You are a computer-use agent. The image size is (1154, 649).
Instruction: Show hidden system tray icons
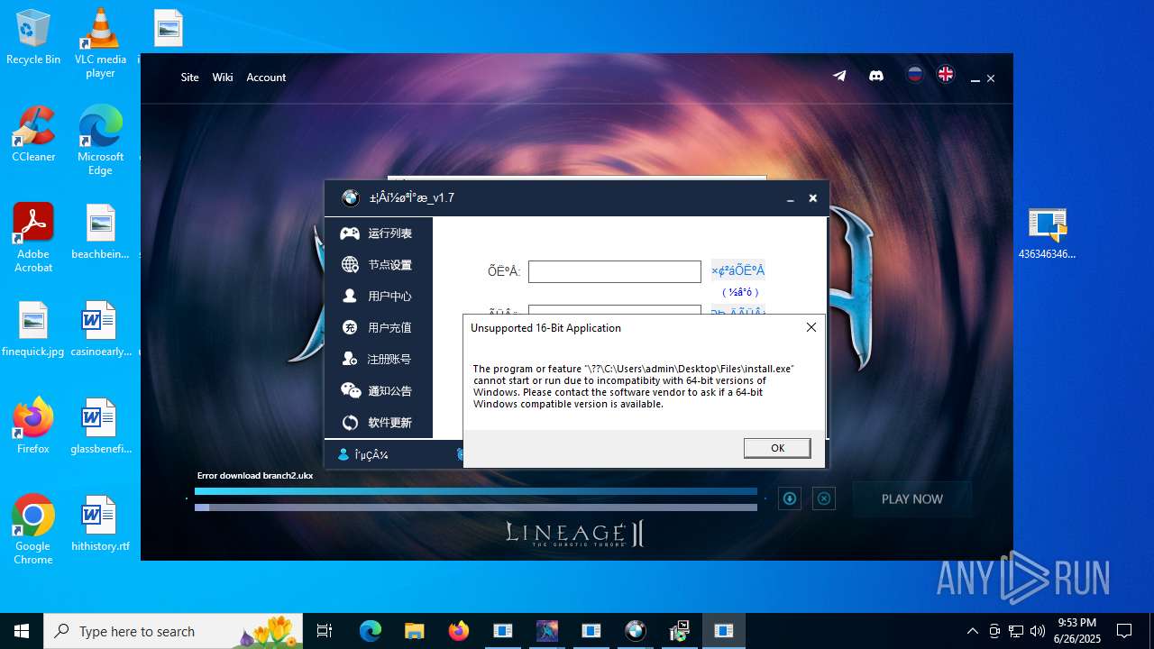[972, 631]
